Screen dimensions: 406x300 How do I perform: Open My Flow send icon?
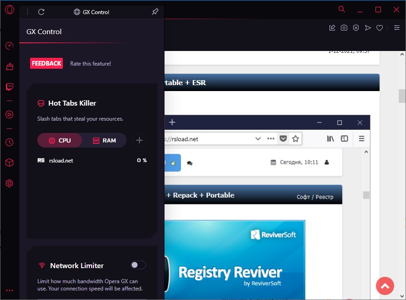click(368, 28)
